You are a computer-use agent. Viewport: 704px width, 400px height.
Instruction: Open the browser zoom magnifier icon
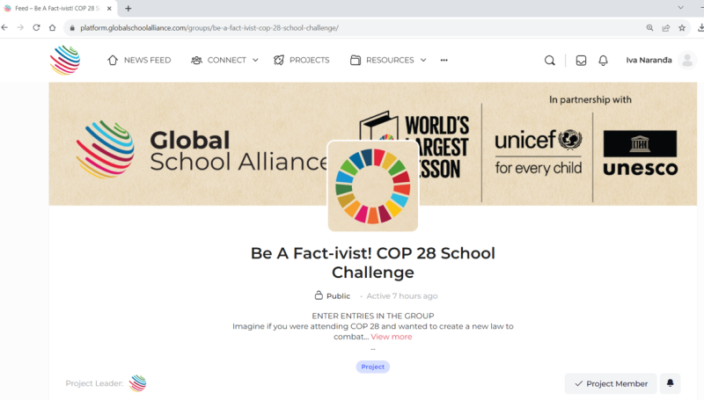(649, 28)
